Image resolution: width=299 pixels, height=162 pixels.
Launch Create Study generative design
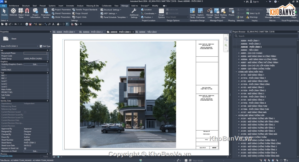click(192, 13)
